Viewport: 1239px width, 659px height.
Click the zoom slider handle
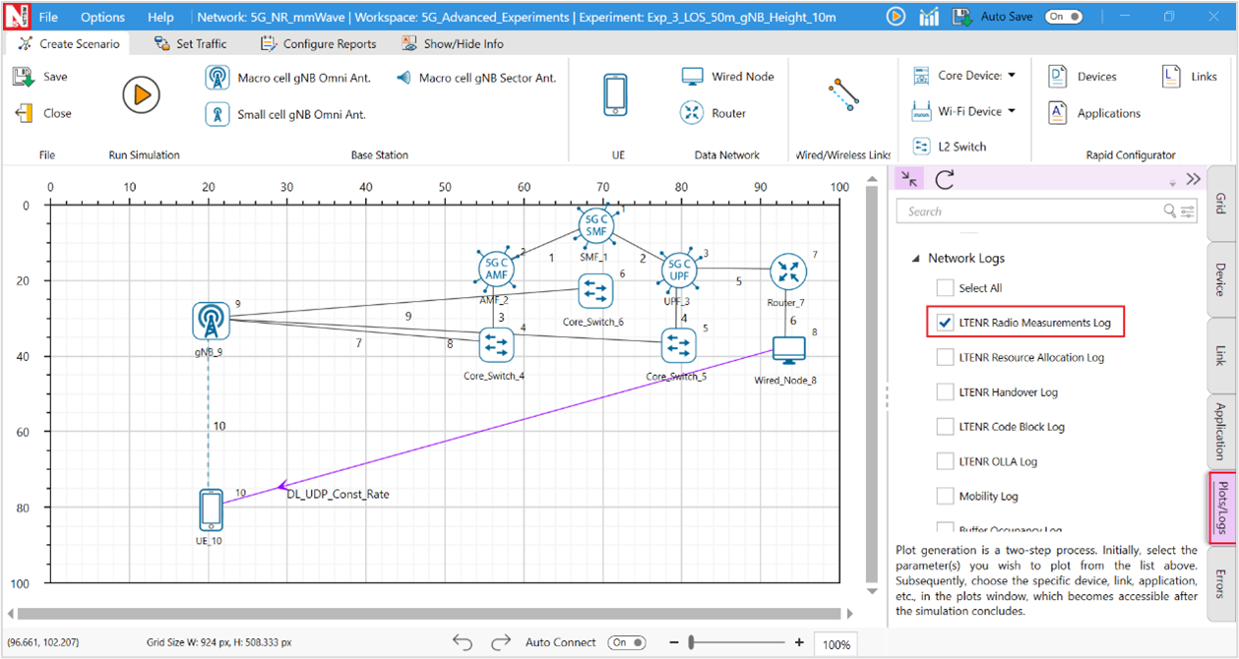693,642
